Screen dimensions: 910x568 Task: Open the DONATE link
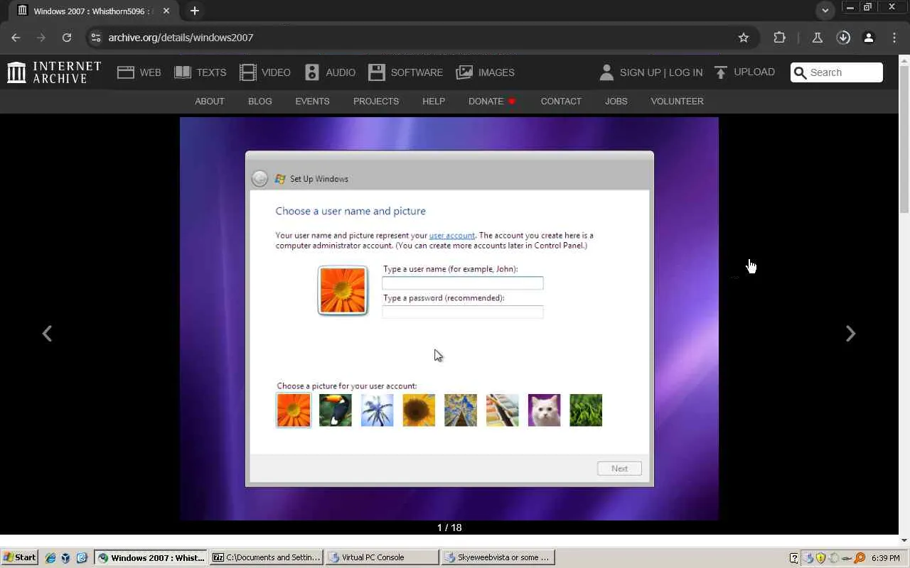(x=491, y=102)
